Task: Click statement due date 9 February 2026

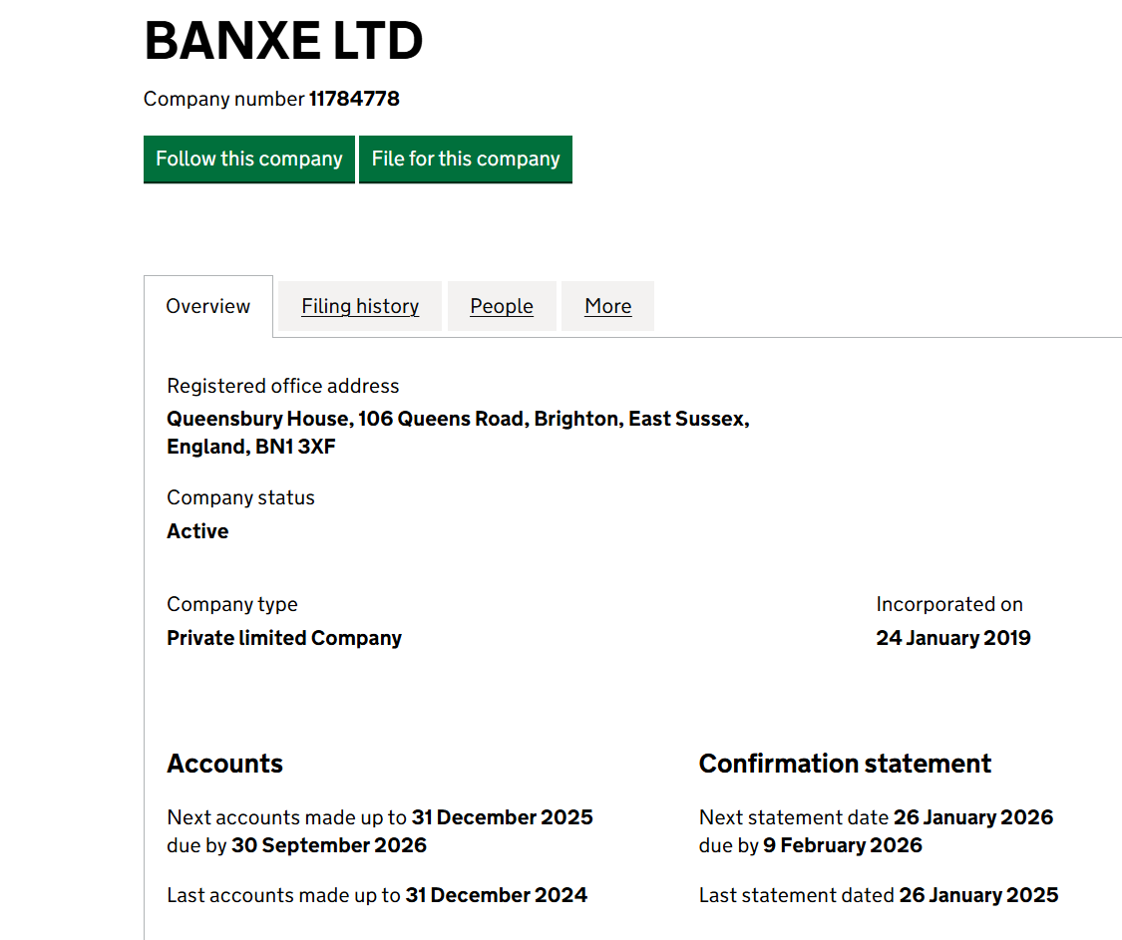Action: click(x=842, y=844)
